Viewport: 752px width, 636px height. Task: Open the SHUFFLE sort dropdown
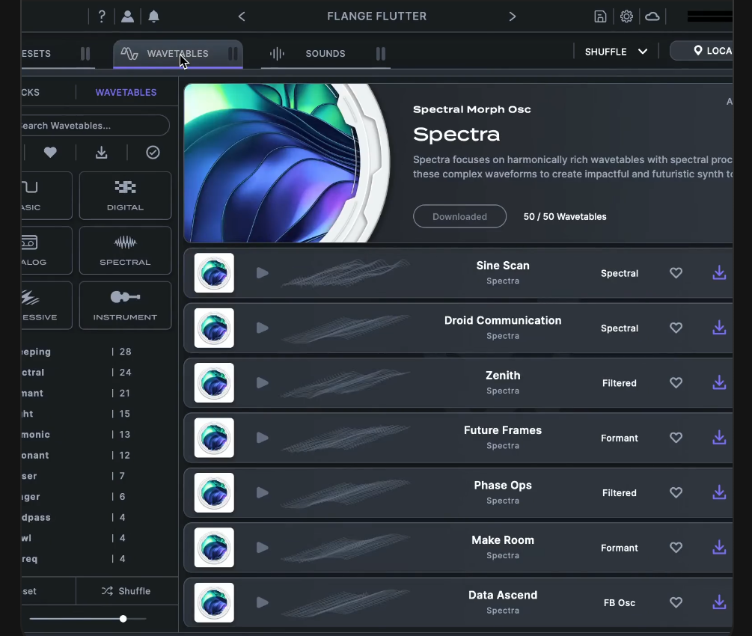[615, 51]
